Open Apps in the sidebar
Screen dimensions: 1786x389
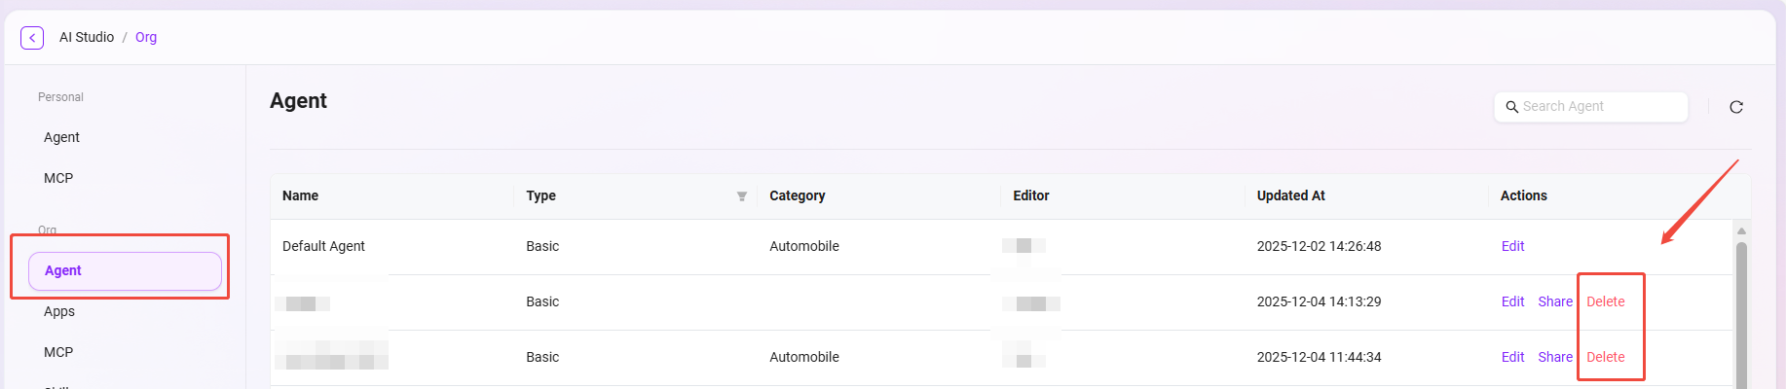(x=59, y=311)
